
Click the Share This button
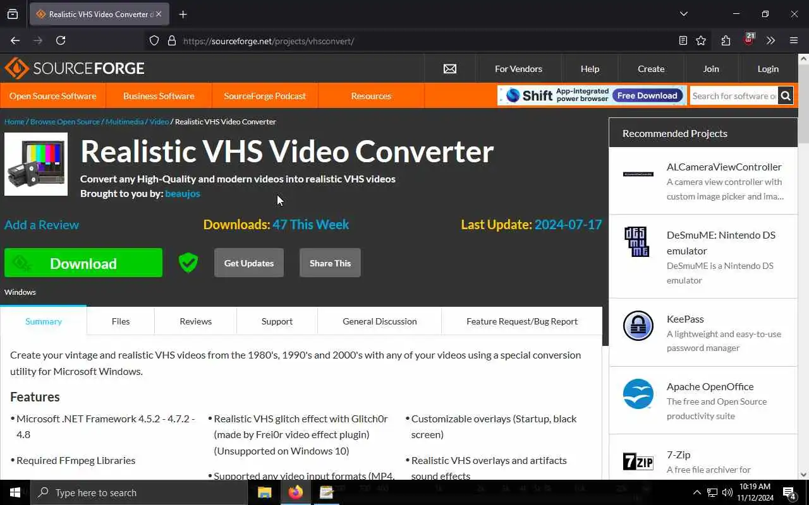tap(330, 263)
